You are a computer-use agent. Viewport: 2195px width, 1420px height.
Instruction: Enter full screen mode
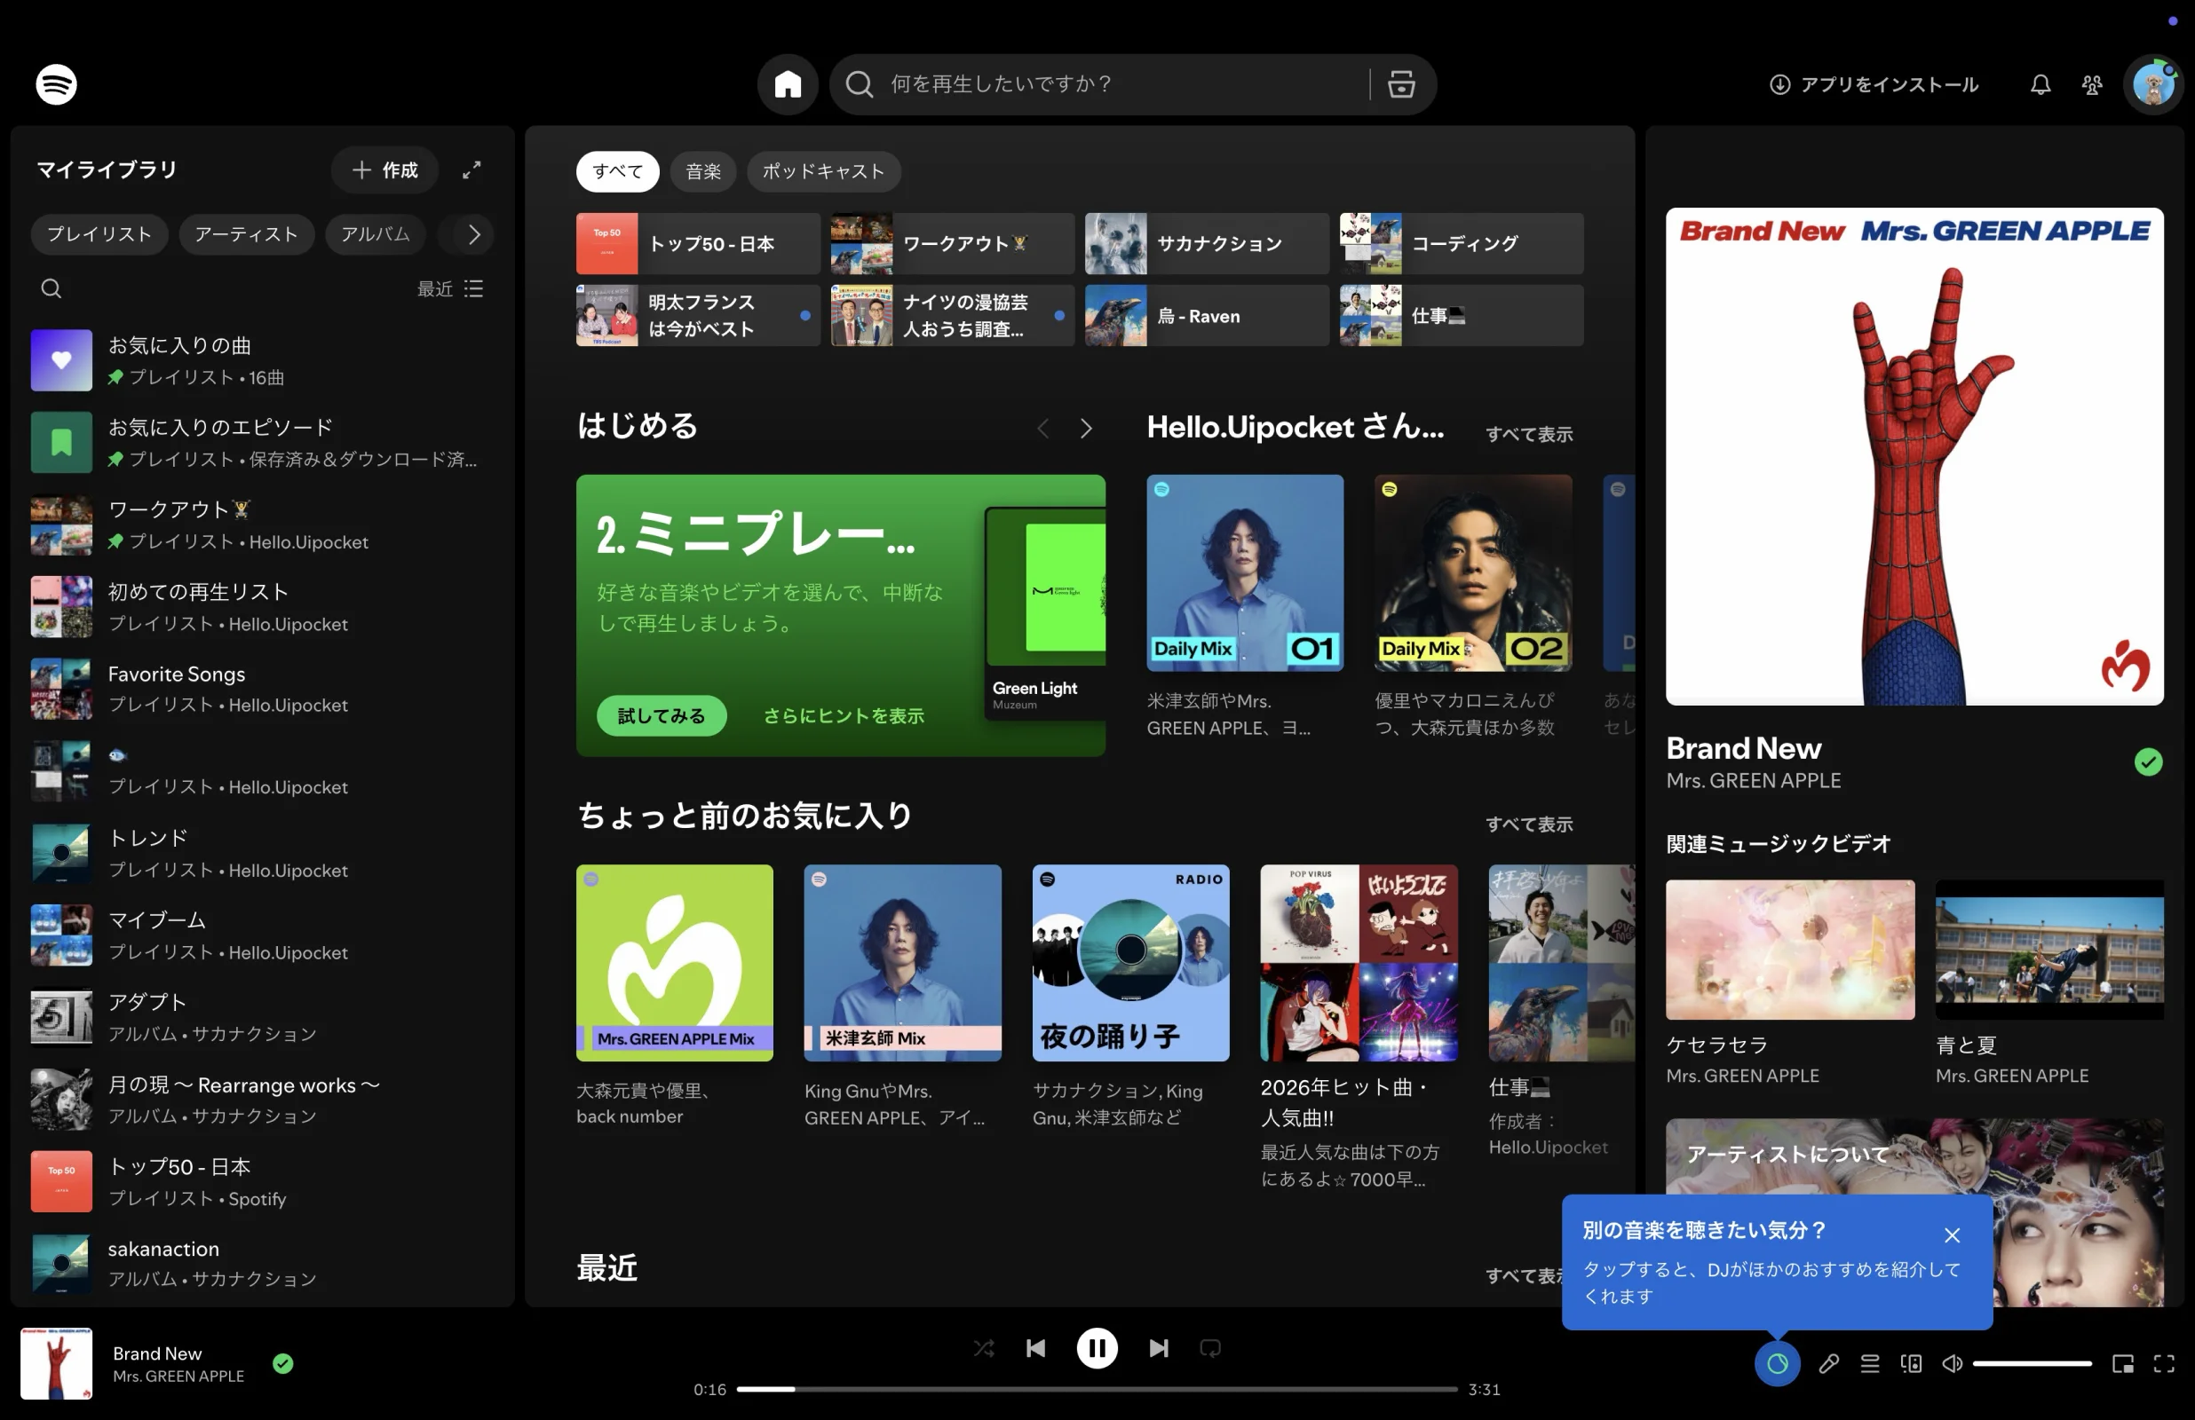pos(2164,1363)
